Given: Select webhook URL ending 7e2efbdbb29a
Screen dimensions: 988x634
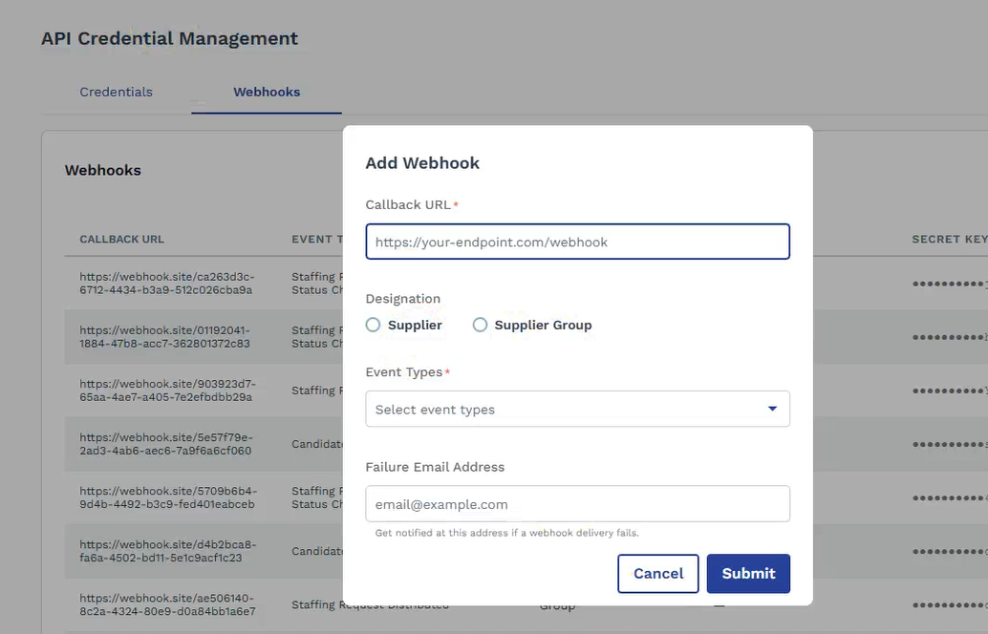Looking at the screenshot, I should (167, 391).
